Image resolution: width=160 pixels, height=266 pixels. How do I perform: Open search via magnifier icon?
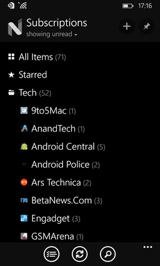pyautogui.click(x=108, y=254)
